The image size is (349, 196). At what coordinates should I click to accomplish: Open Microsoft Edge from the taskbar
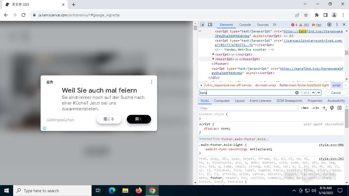[112, 191]
